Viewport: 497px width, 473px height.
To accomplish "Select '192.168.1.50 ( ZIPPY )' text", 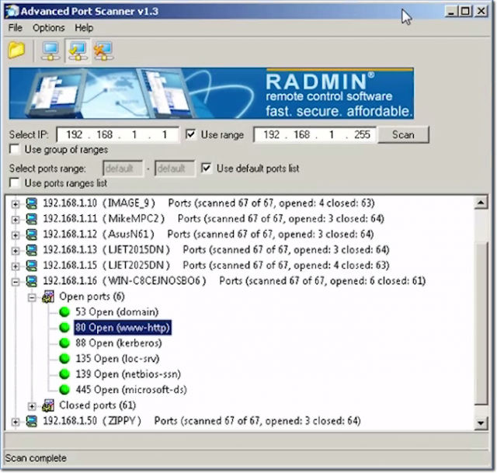I will coord(92,421).
